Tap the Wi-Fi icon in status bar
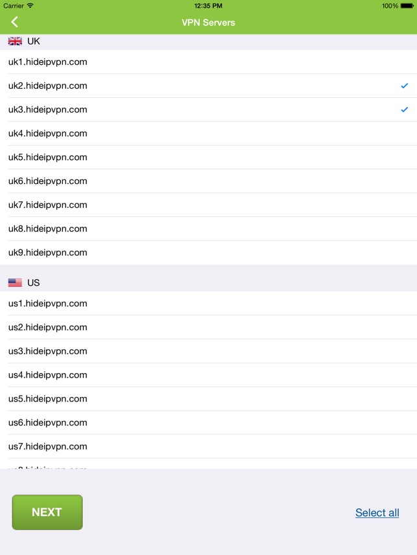This screenshot has height=555, width=417. (30, 6)
